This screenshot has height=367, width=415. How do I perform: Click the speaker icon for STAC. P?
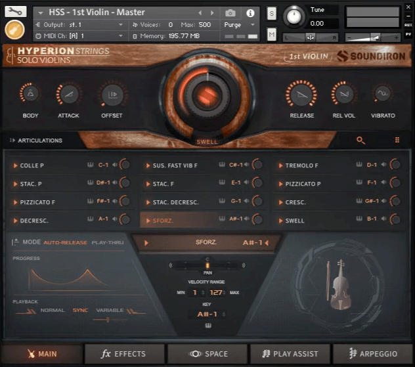pos(115,183)
